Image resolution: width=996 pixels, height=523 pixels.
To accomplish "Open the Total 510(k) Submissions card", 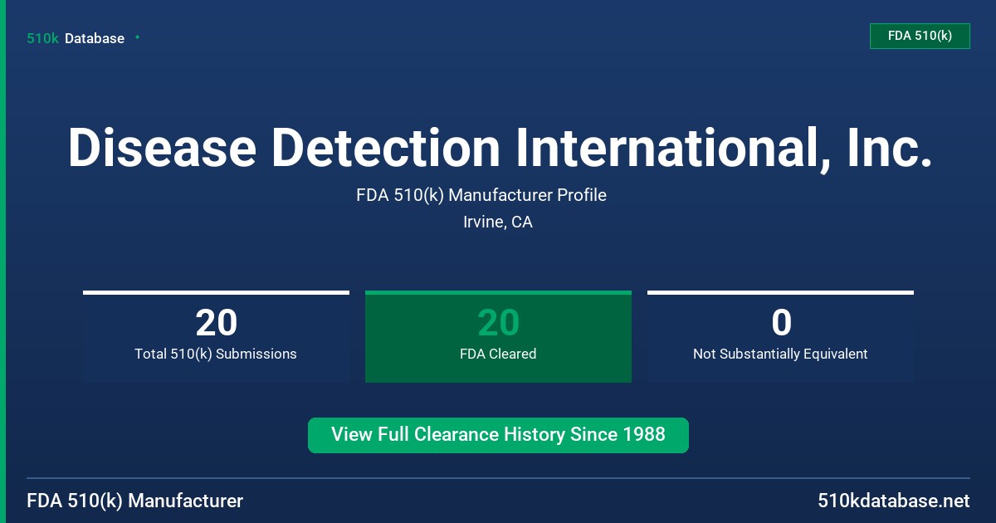I will pos(216,337).
